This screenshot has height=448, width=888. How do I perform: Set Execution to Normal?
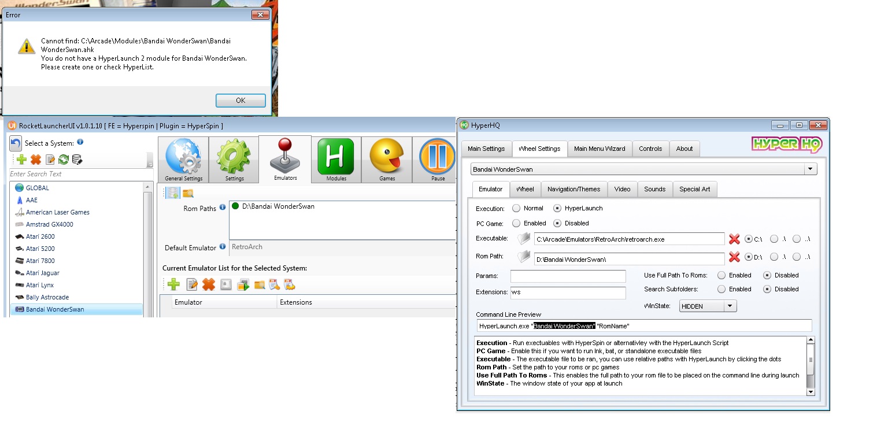click(516, 208)
